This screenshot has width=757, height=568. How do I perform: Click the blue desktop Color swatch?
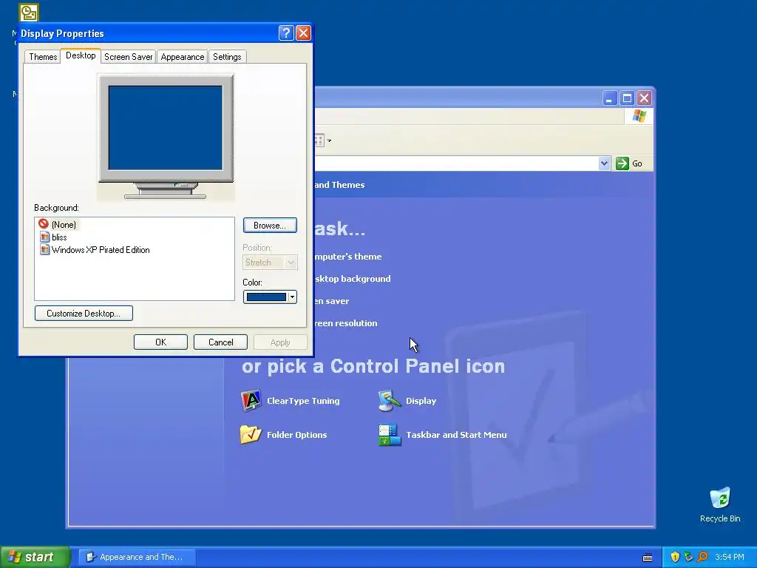point(266,297)
